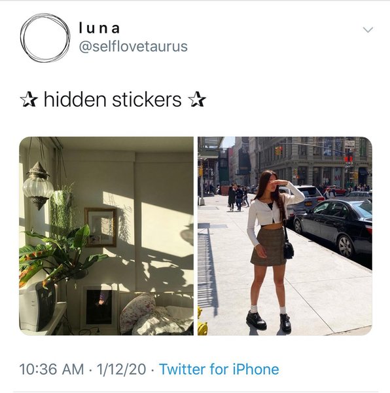The width and height of the screenshot is (390, 393).
Task: Click the woman in the white cardigan
Action: pyautogui.click(x=272, y=252)
